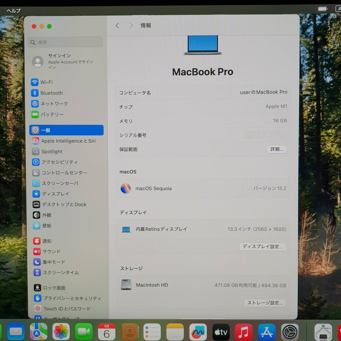
Task: Open Calendar showing 6 in Dock
Action: click(107, 332)
